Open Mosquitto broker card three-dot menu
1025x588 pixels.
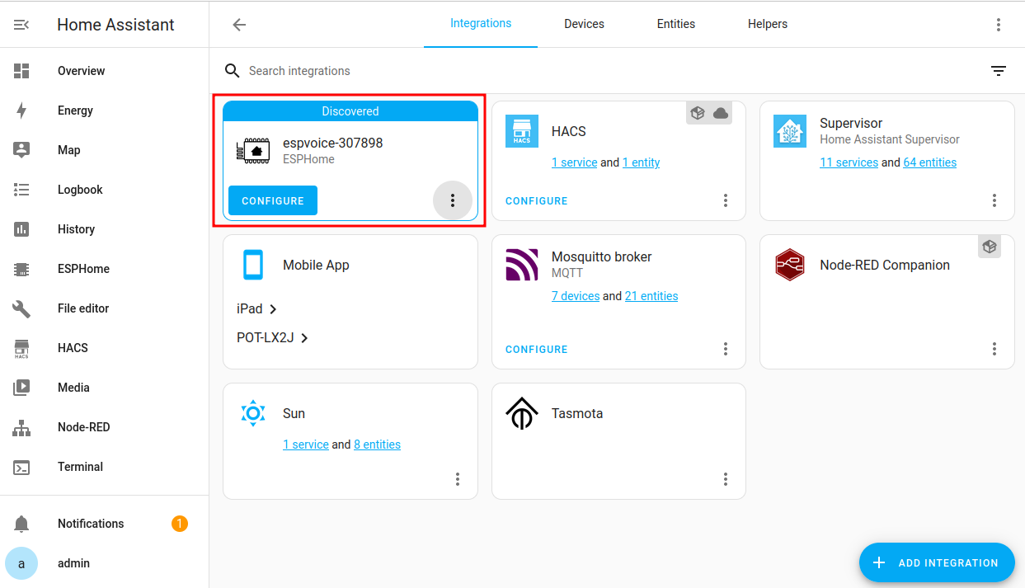pyautogui.click(x=726, y=349)
